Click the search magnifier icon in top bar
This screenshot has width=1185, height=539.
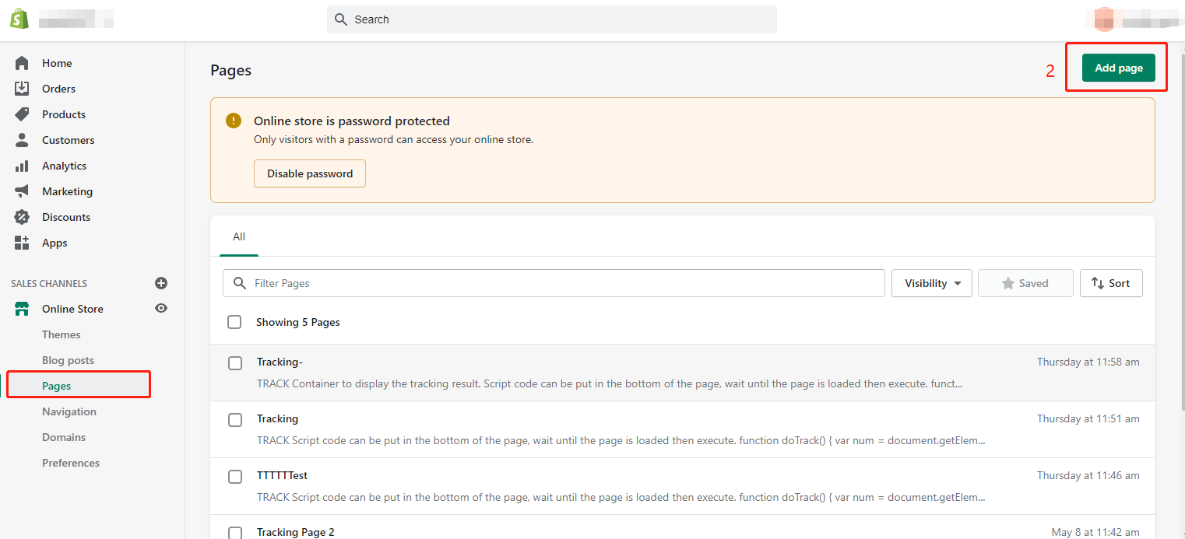pyautogui.click(x=340, y=19)
